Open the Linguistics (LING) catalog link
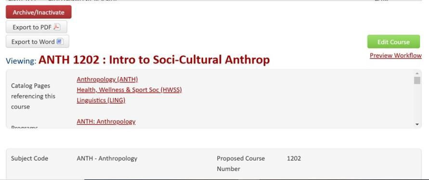 click(101, 100)
